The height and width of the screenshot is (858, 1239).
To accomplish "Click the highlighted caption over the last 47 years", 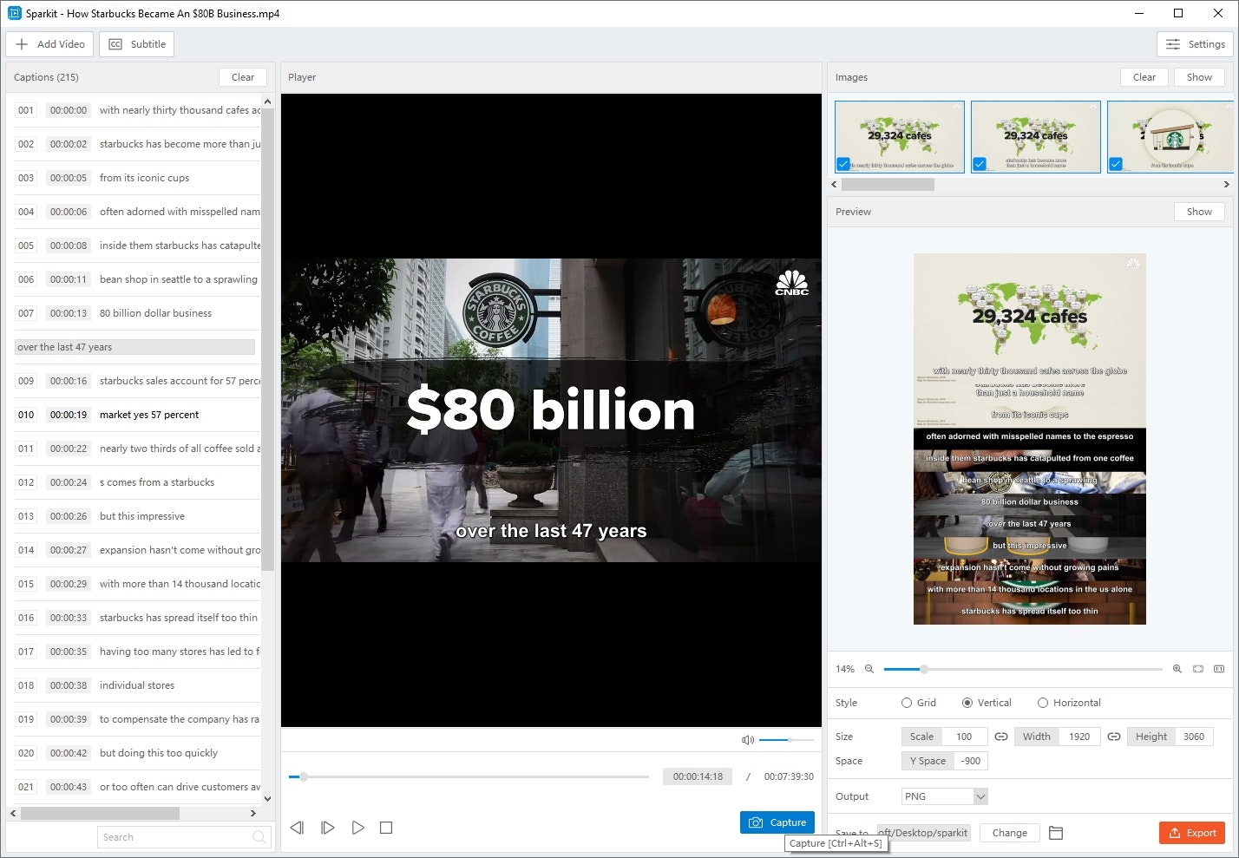I will click(x=135, y=347).
